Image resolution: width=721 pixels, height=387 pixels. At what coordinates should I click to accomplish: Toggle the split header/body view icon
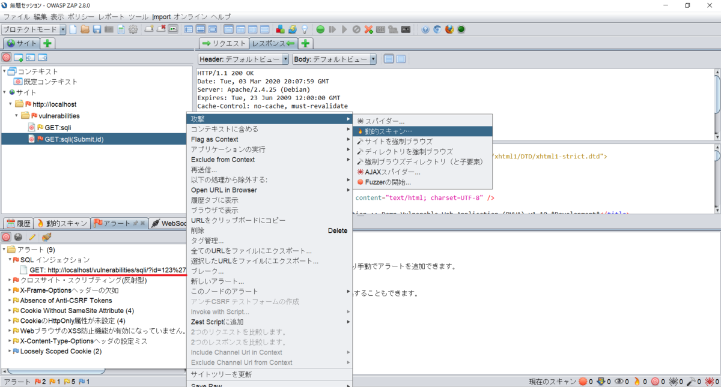[389, 59]
